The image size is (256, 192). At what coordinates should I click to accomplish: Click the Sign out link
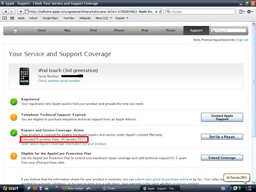pyautogui.click(x=242, y=40)
